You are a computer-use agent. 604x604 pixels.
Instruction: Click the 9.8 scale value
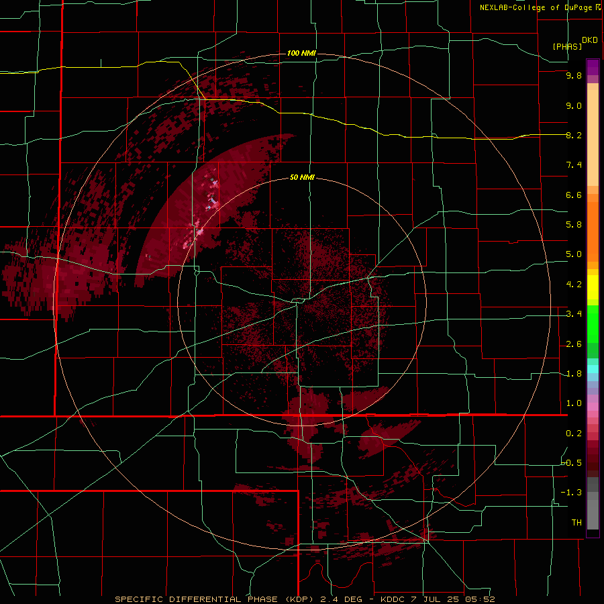(x=574, y=76)
